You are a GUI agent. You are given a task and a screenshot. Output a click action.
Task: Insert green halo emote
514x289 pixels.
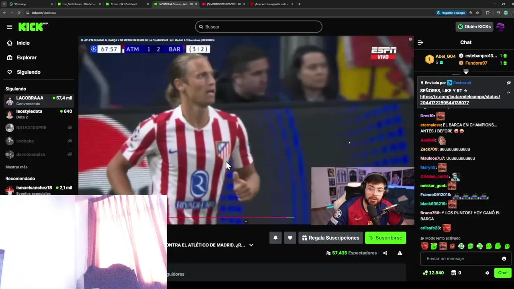(x=434, y=246)
